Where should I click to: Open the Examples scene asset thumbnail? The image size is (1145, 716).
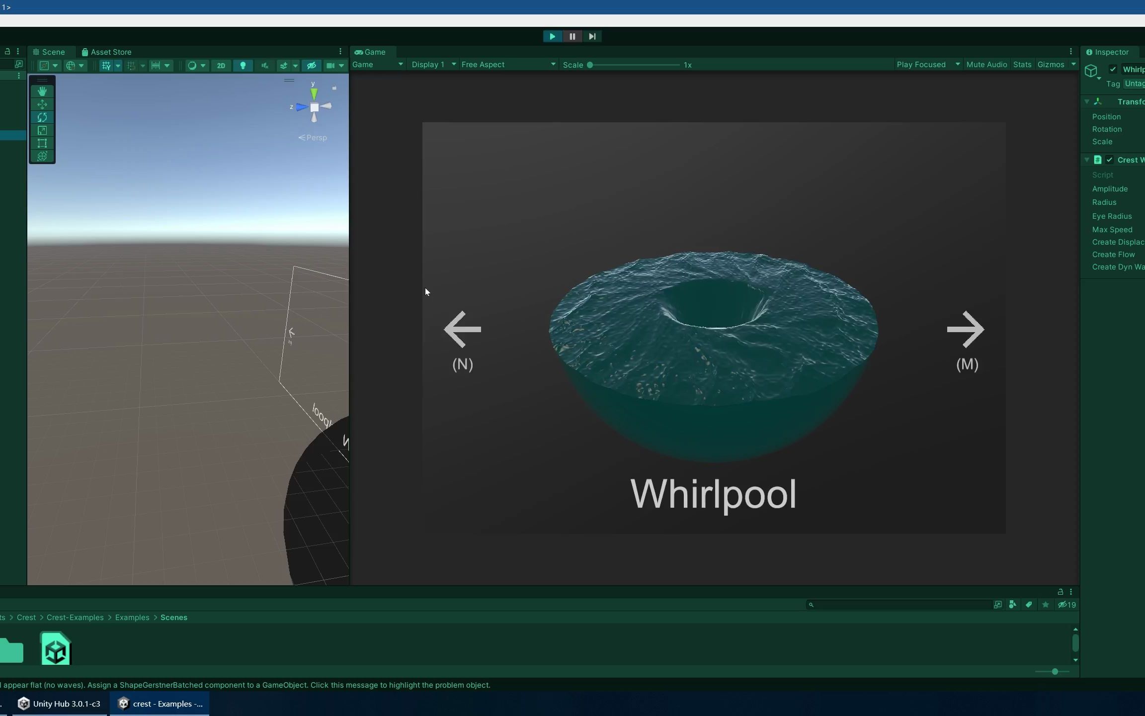(56, 648)
